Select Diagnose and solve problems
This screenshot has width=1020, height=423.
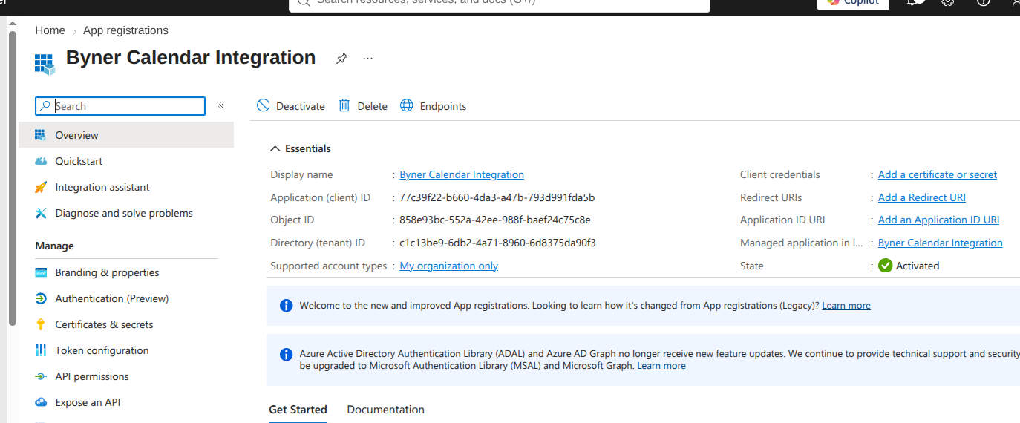[124, 213]
